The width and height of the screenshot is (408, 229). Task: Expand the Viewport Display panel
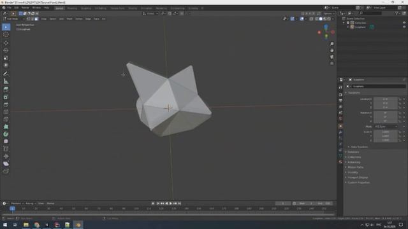[x=358, y=177]
